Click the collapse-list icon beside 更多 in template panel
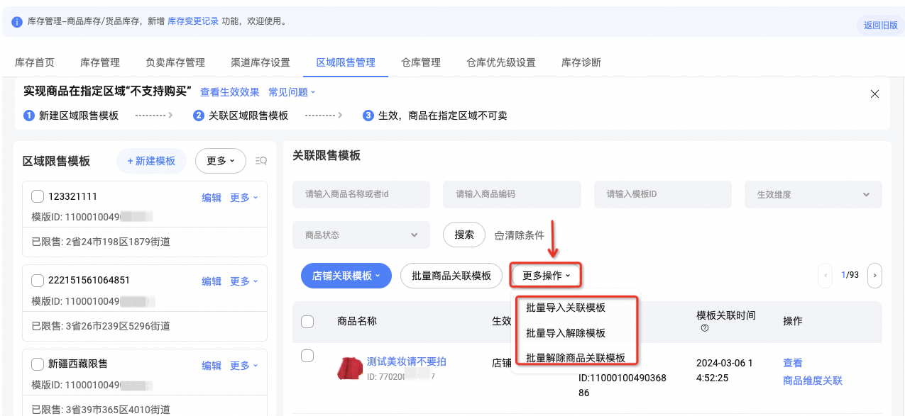Screen dimensions: 905x416 (x=260, y=161)
